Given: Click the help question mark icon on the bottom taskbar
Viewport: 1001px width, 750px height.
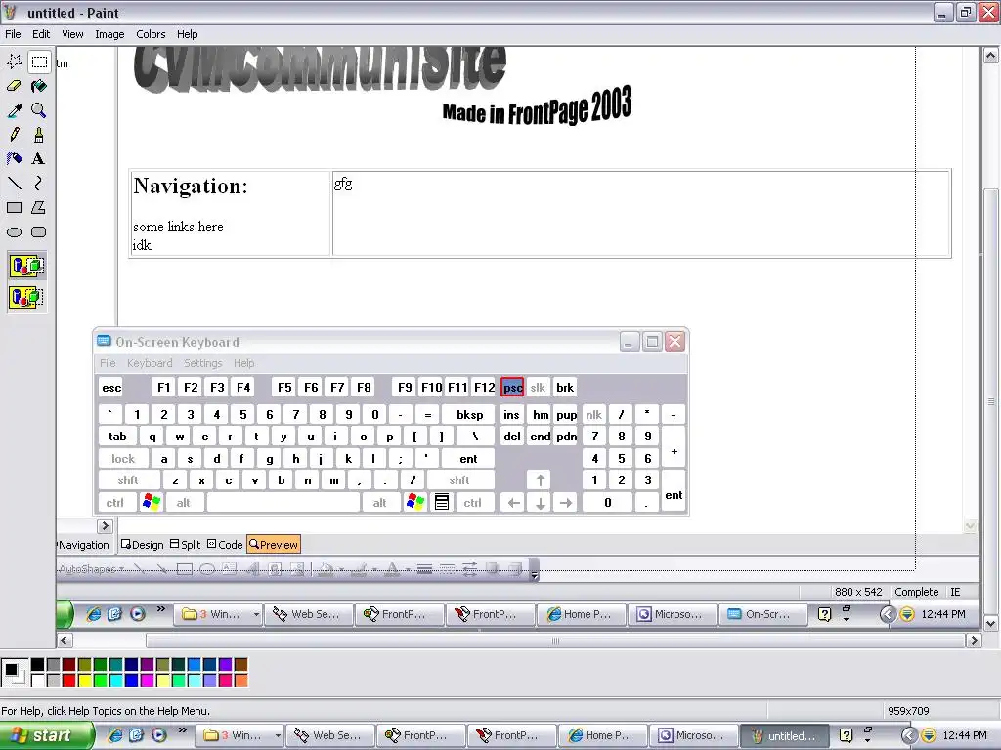Looking at the screenshot, I should (x=846, y=735).
